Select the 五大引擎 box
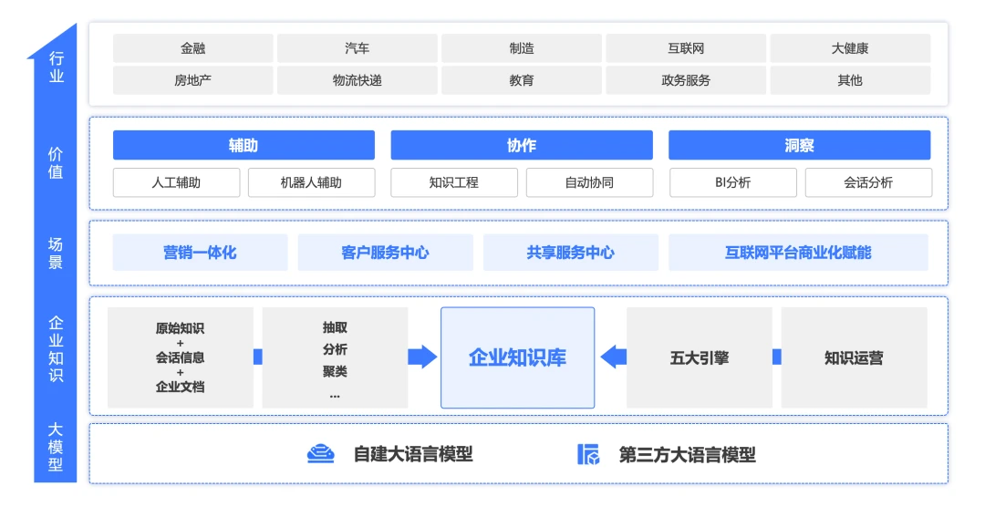 click(x=700, y=357)
